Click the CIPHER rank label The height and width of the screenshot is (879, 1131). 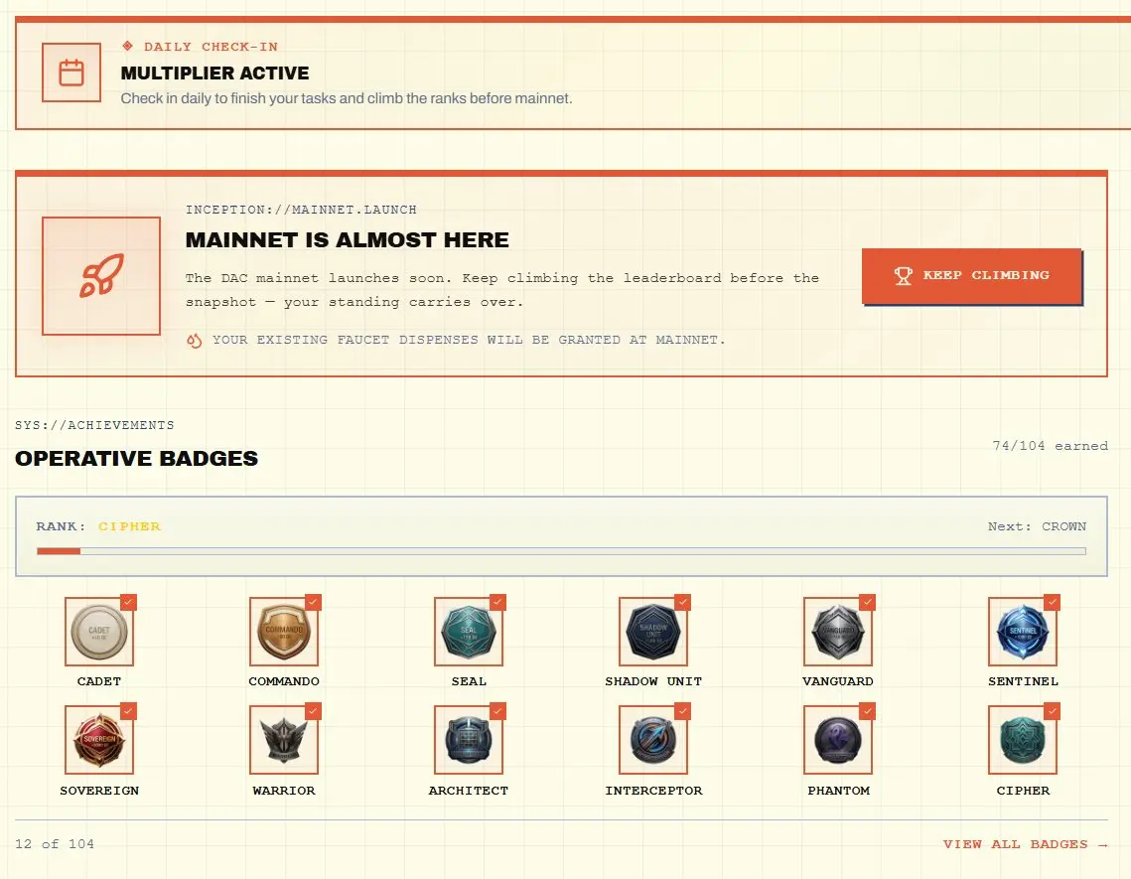[x=130, y=526]
